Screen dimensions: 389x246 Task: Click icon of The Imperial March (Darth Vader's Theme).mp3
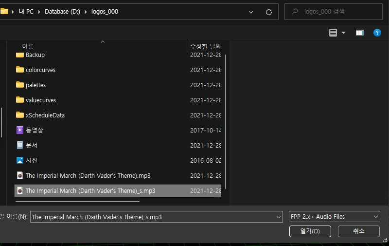(20, 175)
